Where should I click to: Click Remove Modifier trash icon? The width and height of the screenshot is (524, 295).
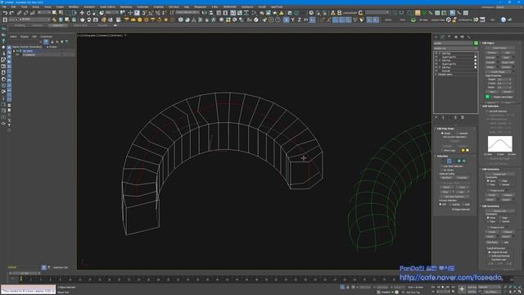tap(455, 117)
